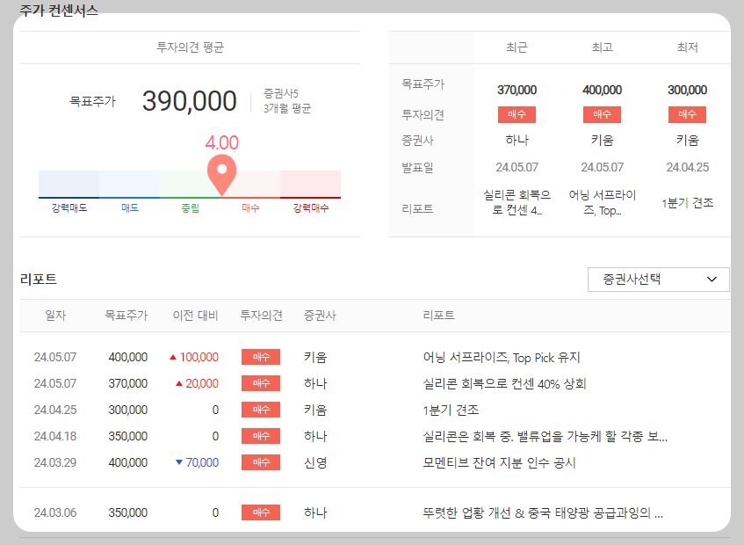Screen dimensions: 744x545
Task: Click the 24.04.18 date cell
Action: (55, 436)
